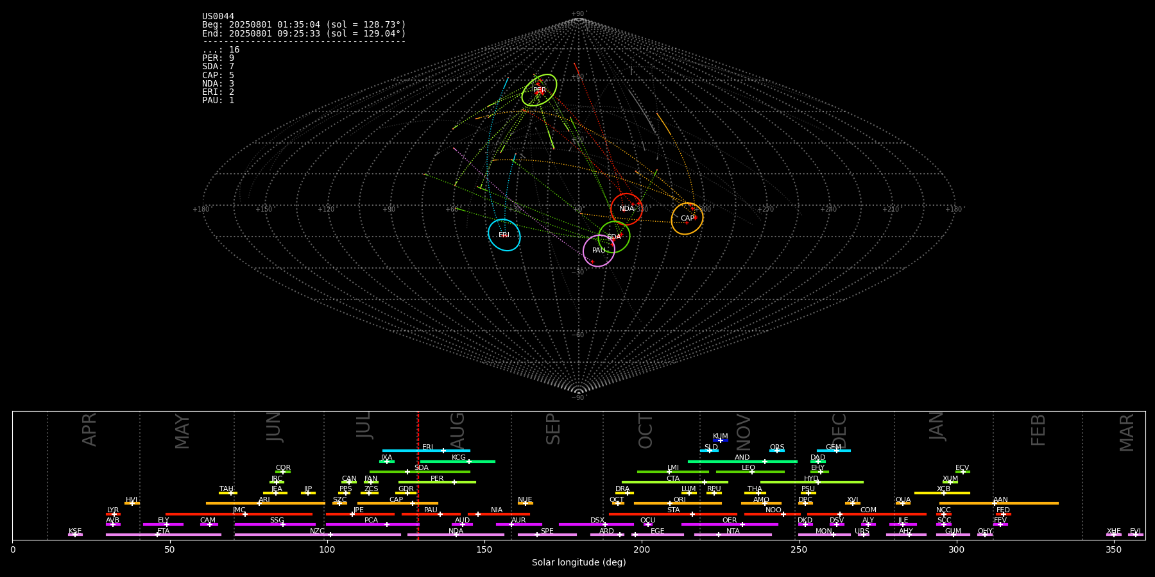Click the Solar longitude (deg) axis label
The image size is (1155, 577).
point(579,563)
